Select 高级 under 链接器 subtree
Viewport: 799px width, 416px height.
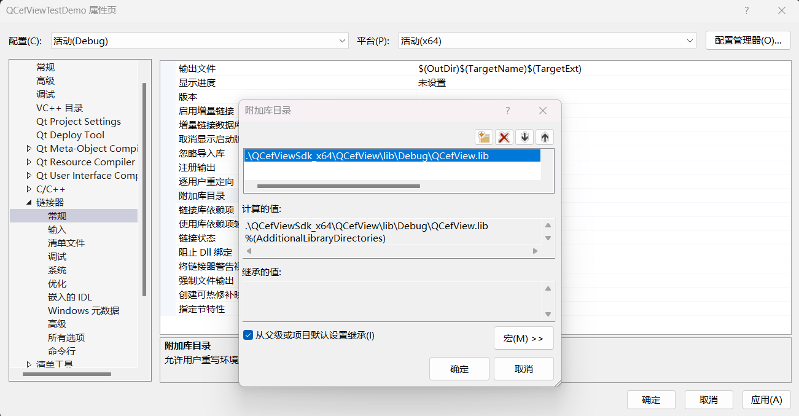[x=57, y=324]
